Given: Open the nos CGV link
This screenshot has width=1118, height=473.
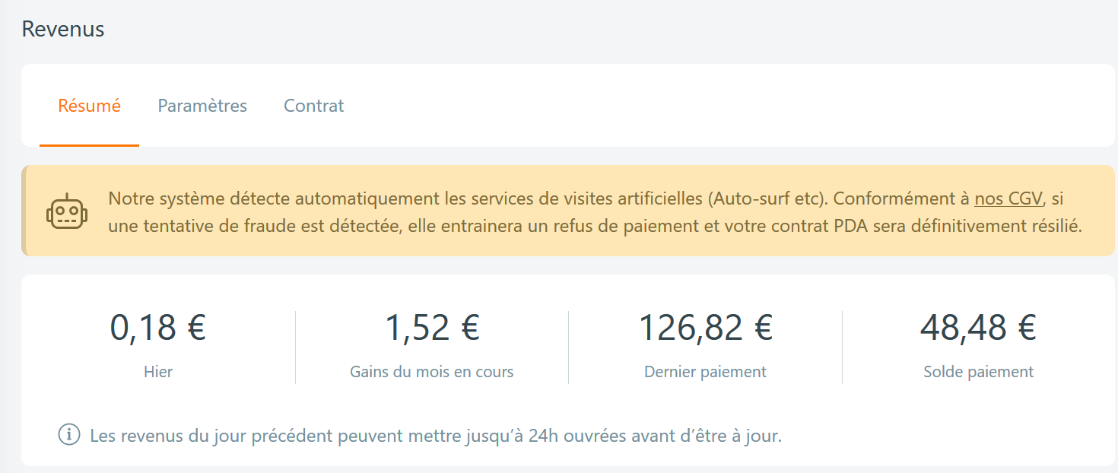Looking at the screenshot, I should pos(1008,199).
